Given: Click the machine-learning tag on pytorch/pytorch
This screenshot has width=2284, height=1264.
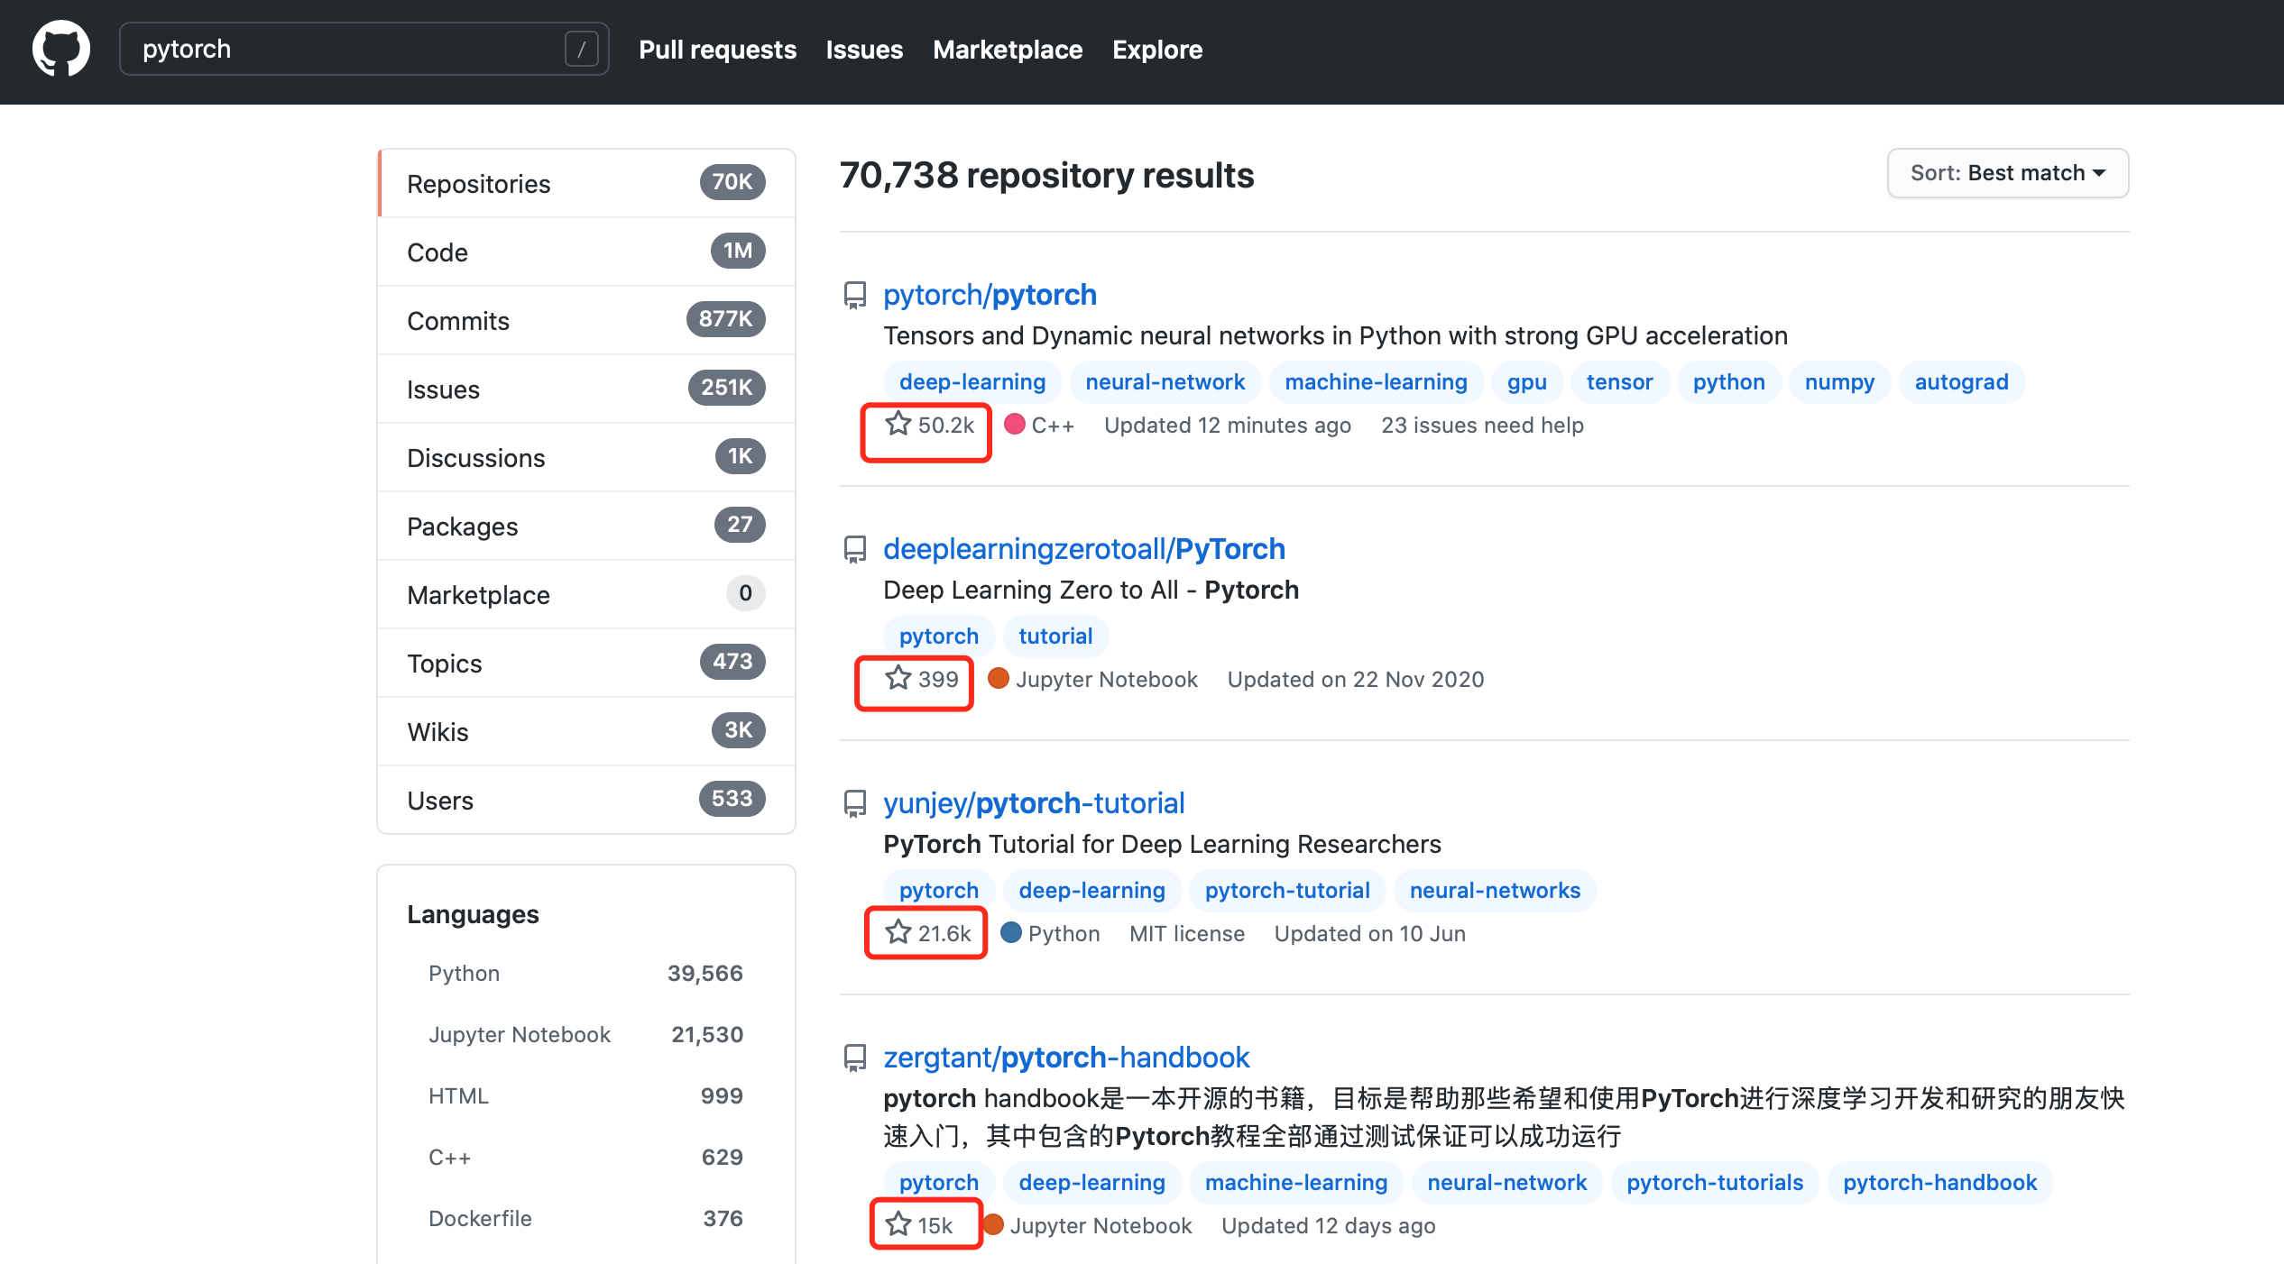Looking at the screenshot, I should click(1377, 382).
